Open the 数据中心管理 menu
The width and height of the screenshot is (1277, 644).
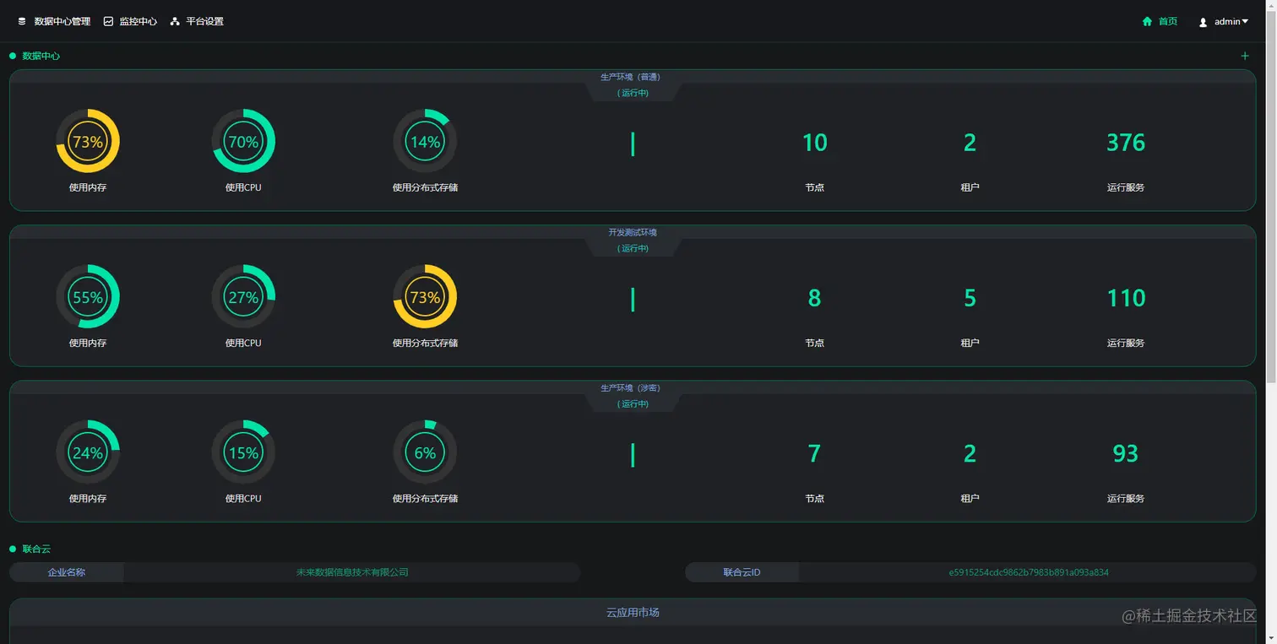click(62, 21)
